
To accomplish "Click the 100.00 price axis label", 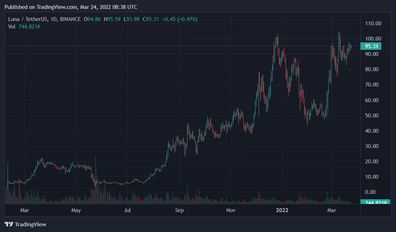I will (374, 39).
